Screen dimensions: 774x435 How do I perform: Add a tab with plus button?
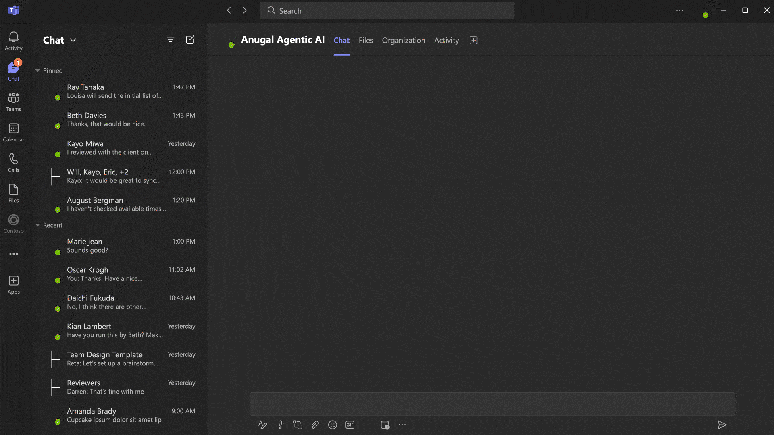coord(473,40)
